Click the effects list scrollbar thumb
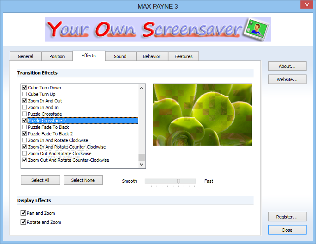Screen dimensions: 316x244 coord(141,157)
